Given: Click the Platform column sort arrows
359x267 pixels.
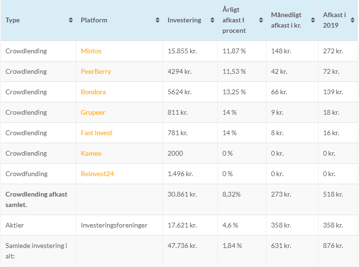Looking at the screenshot, I should tap(157, 20).
